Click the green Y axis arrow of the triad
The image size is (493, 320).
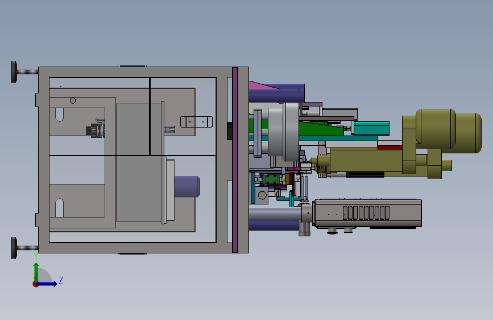[36, 272]
